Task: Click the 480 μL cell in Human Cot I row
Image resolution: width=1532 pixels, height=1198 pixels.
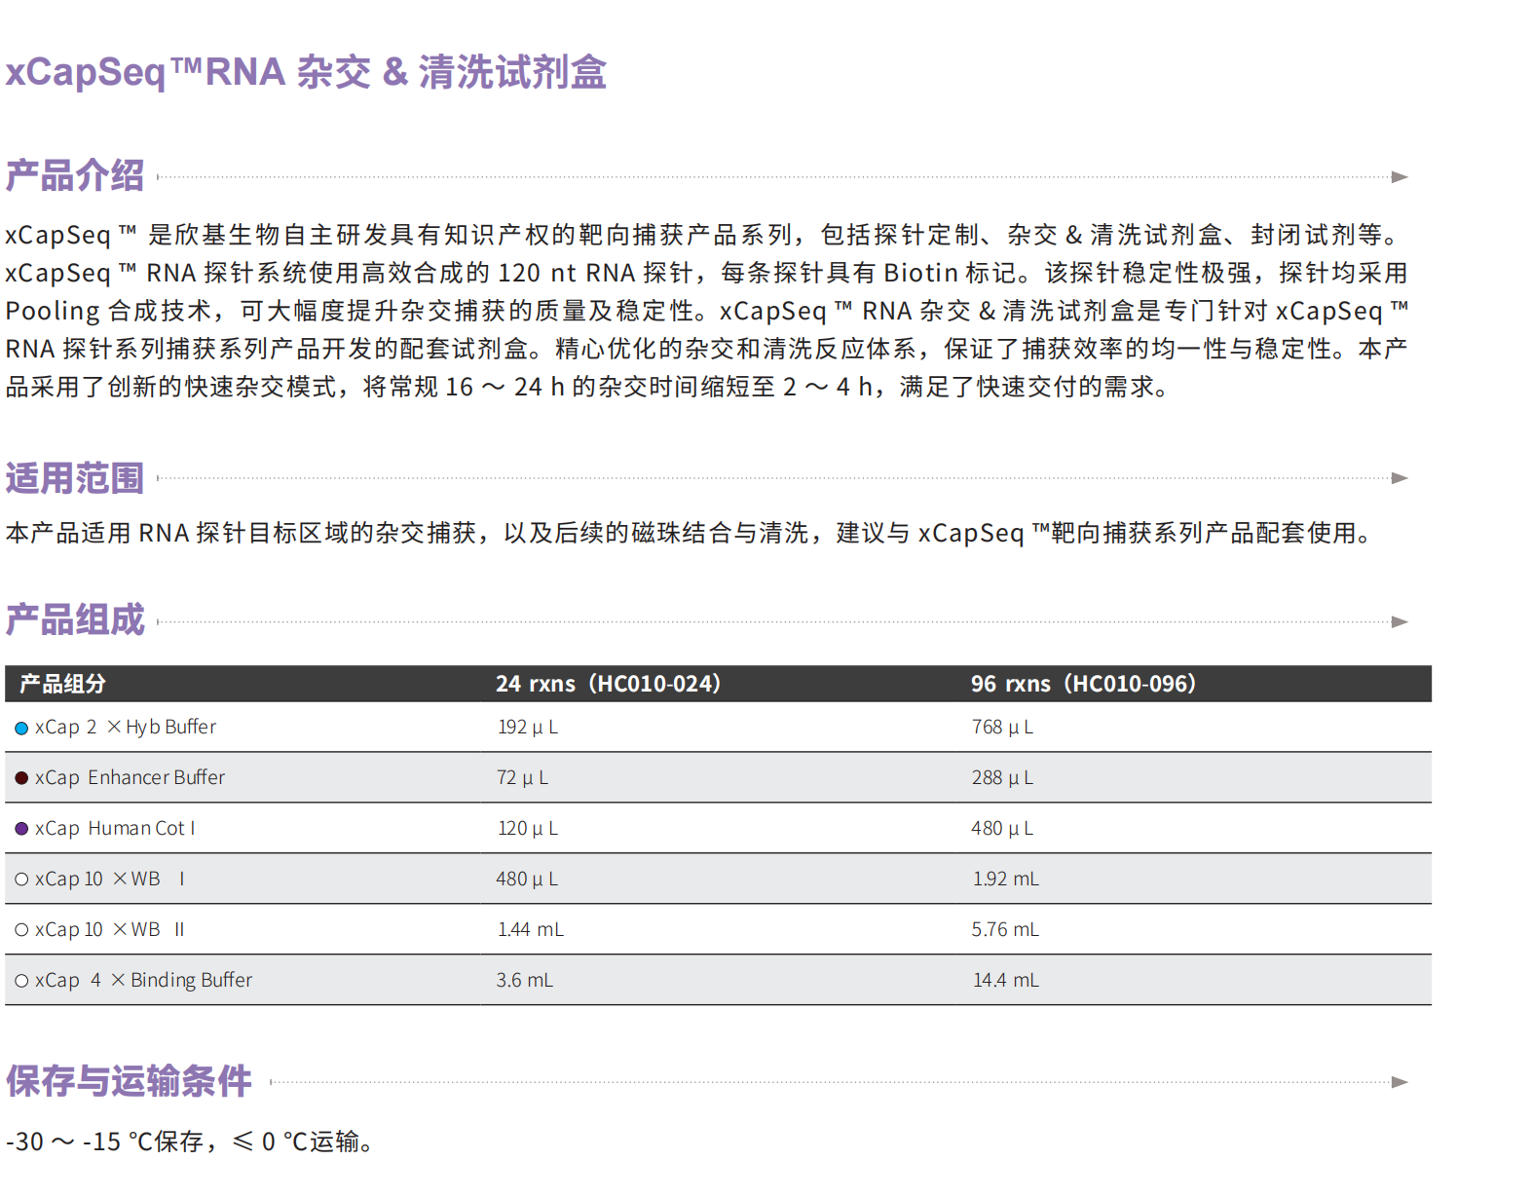Action: (1002, 829)
